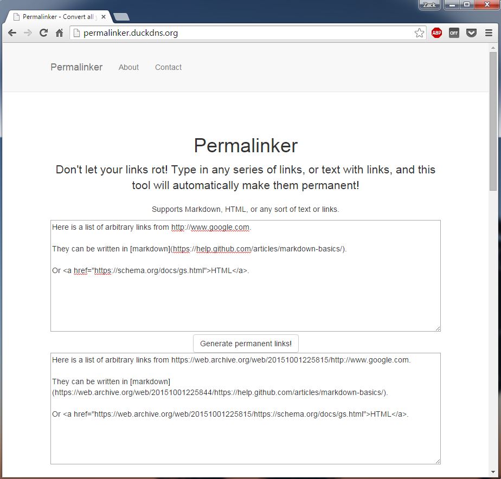Open a new browser tab
This screenshot has height=479, width=501.
coord(121,17)
